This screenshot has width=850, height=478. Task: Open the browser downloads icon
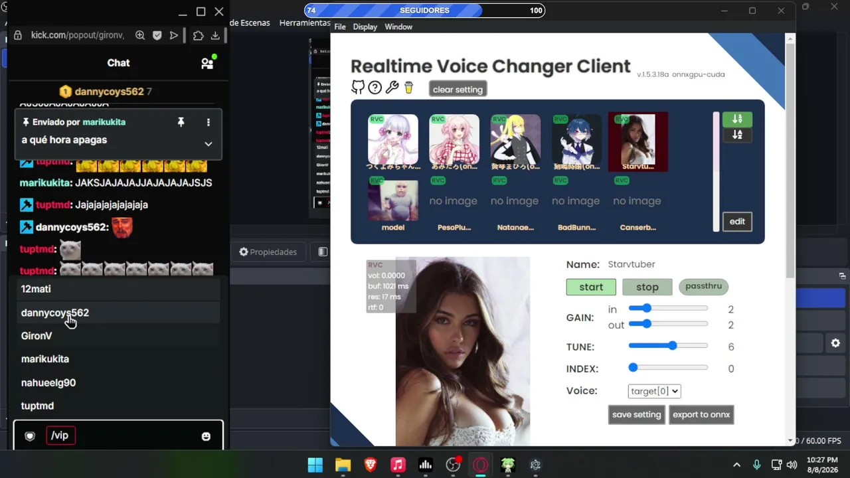tap(215, 35)
